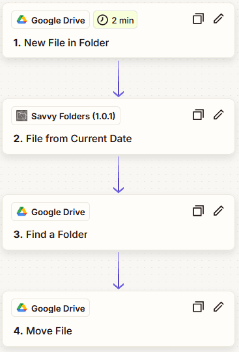Edit the Find a Folder step

(218, 211)
